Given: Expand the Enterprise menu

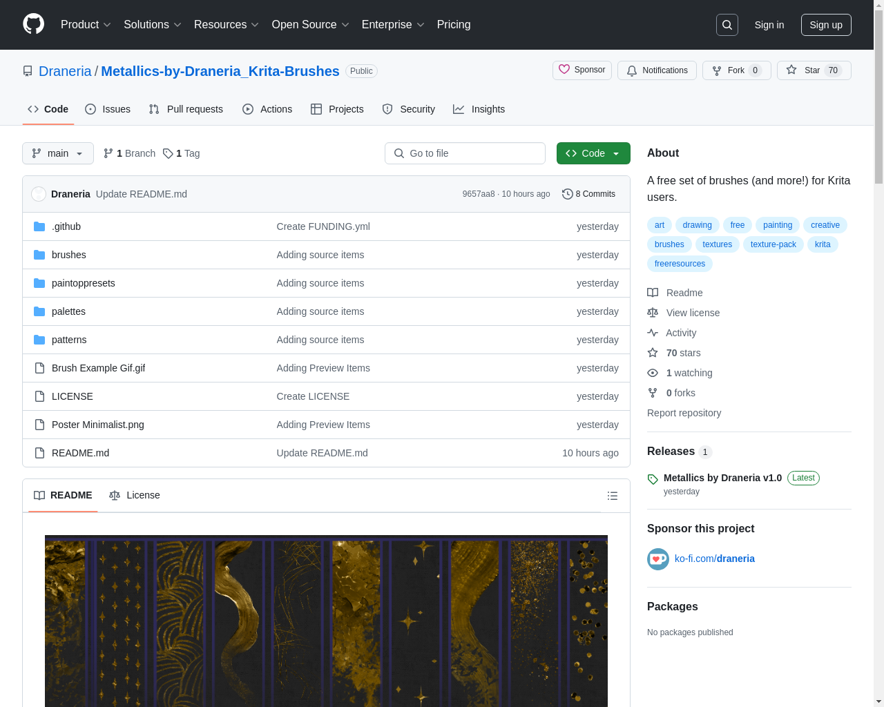Looking at the screenshot, I should coord(393,25).
